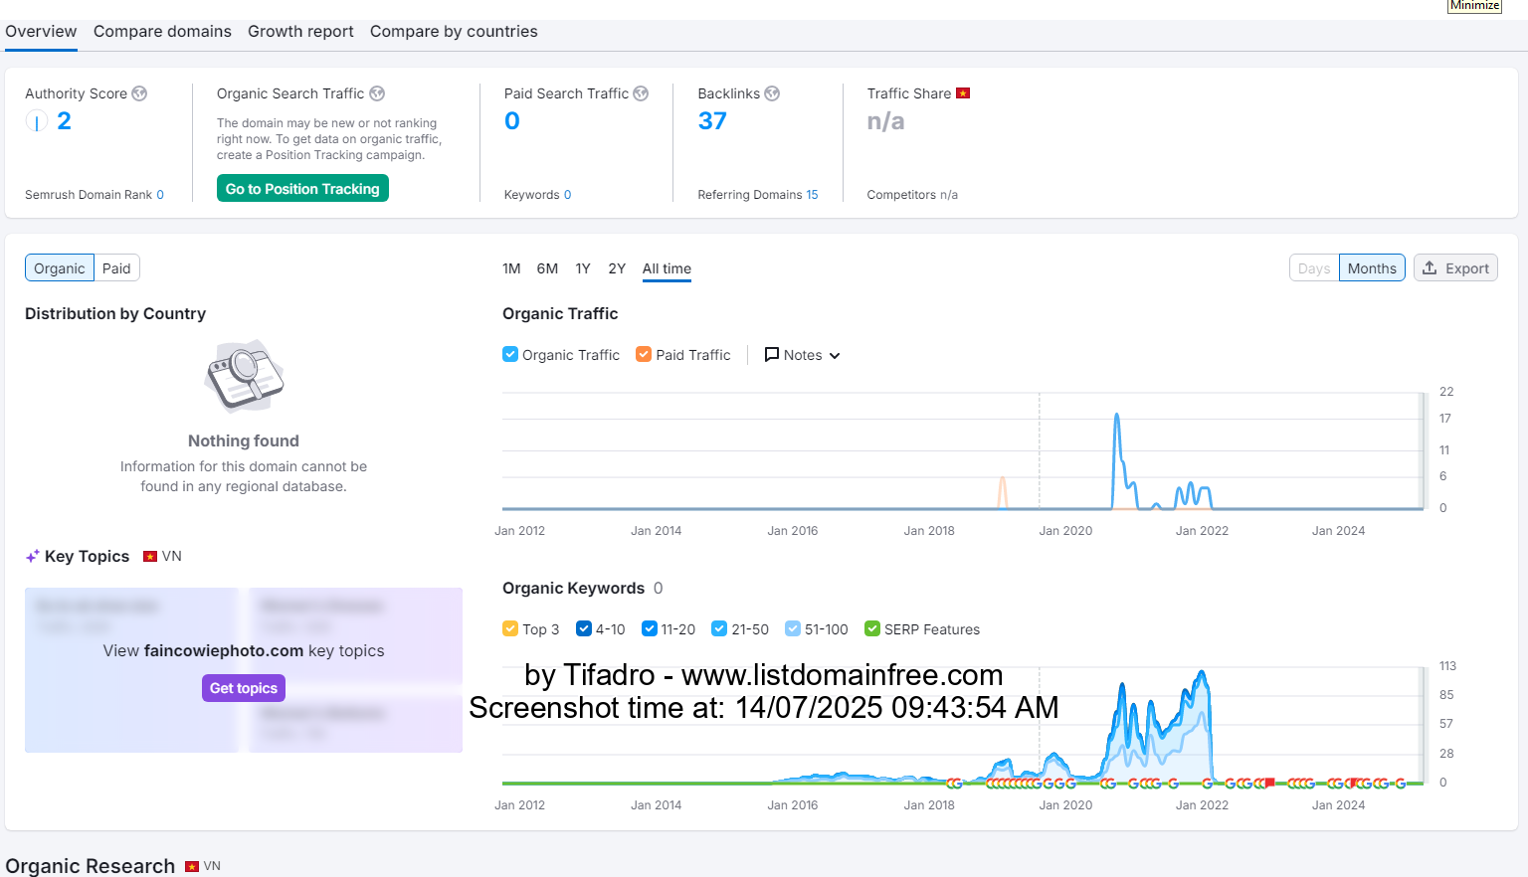Click Organic Traffic chart peak near 2021
This screenshot has height=877, width=1528.
[x=1116, y=416]
